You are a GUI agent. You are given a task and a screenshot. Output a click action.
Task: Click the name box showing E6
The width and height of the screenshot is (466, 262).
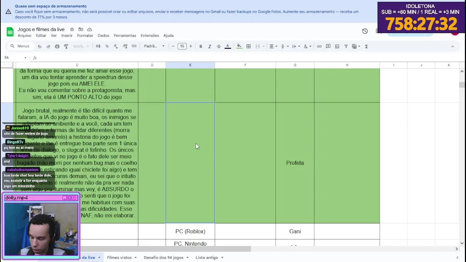tap(13, 57)
